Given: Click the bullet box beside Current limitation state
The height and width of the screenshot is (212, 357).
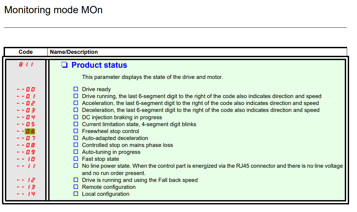Looking at the screenshot, I should click(76, 124).
